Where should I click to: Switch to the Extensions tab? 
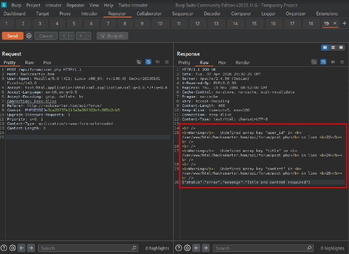click(x=327, y=14)
